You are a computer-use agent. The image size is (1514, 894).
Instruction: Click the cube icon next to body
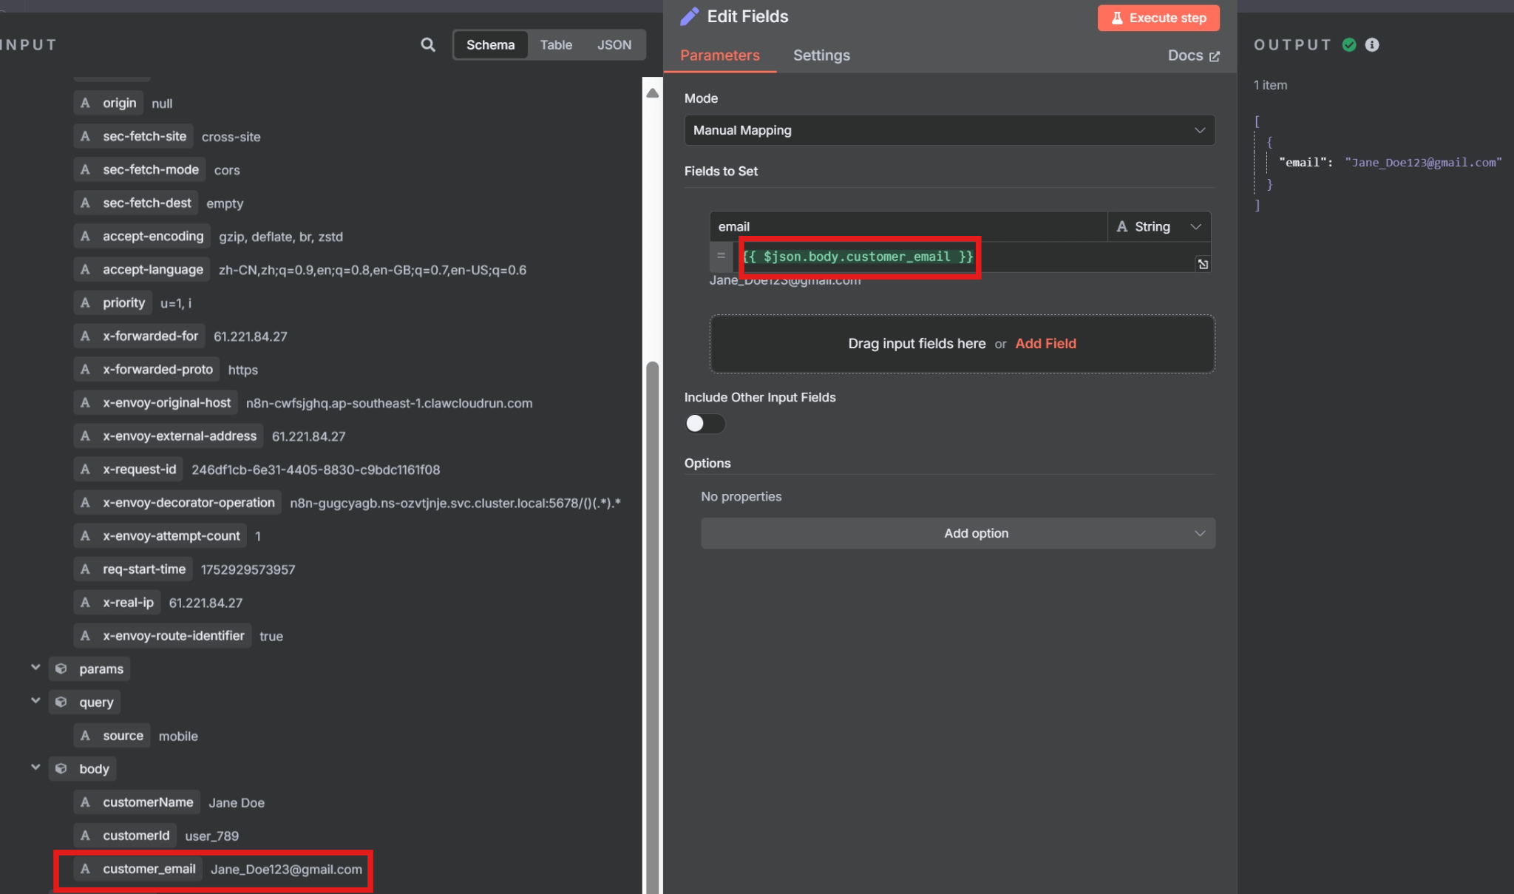[61, 769]
